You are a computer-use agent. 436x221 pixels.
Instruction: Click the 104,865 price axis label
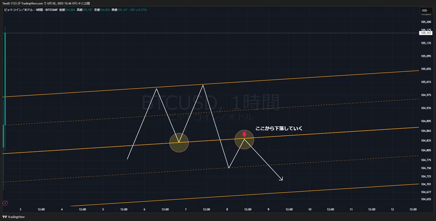click(x=426, y=131)
